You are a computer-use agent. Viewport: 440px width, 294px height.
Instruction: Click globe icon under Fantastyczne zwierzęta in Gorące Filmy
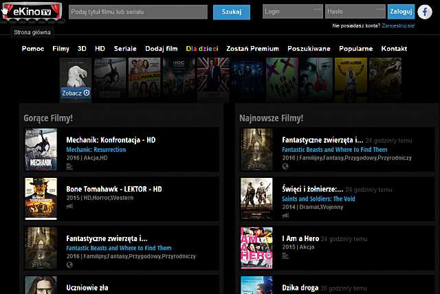click(69, 264)
